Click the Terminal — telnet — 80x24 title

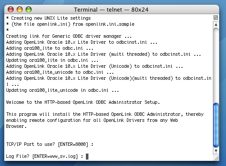coord(111,10)
